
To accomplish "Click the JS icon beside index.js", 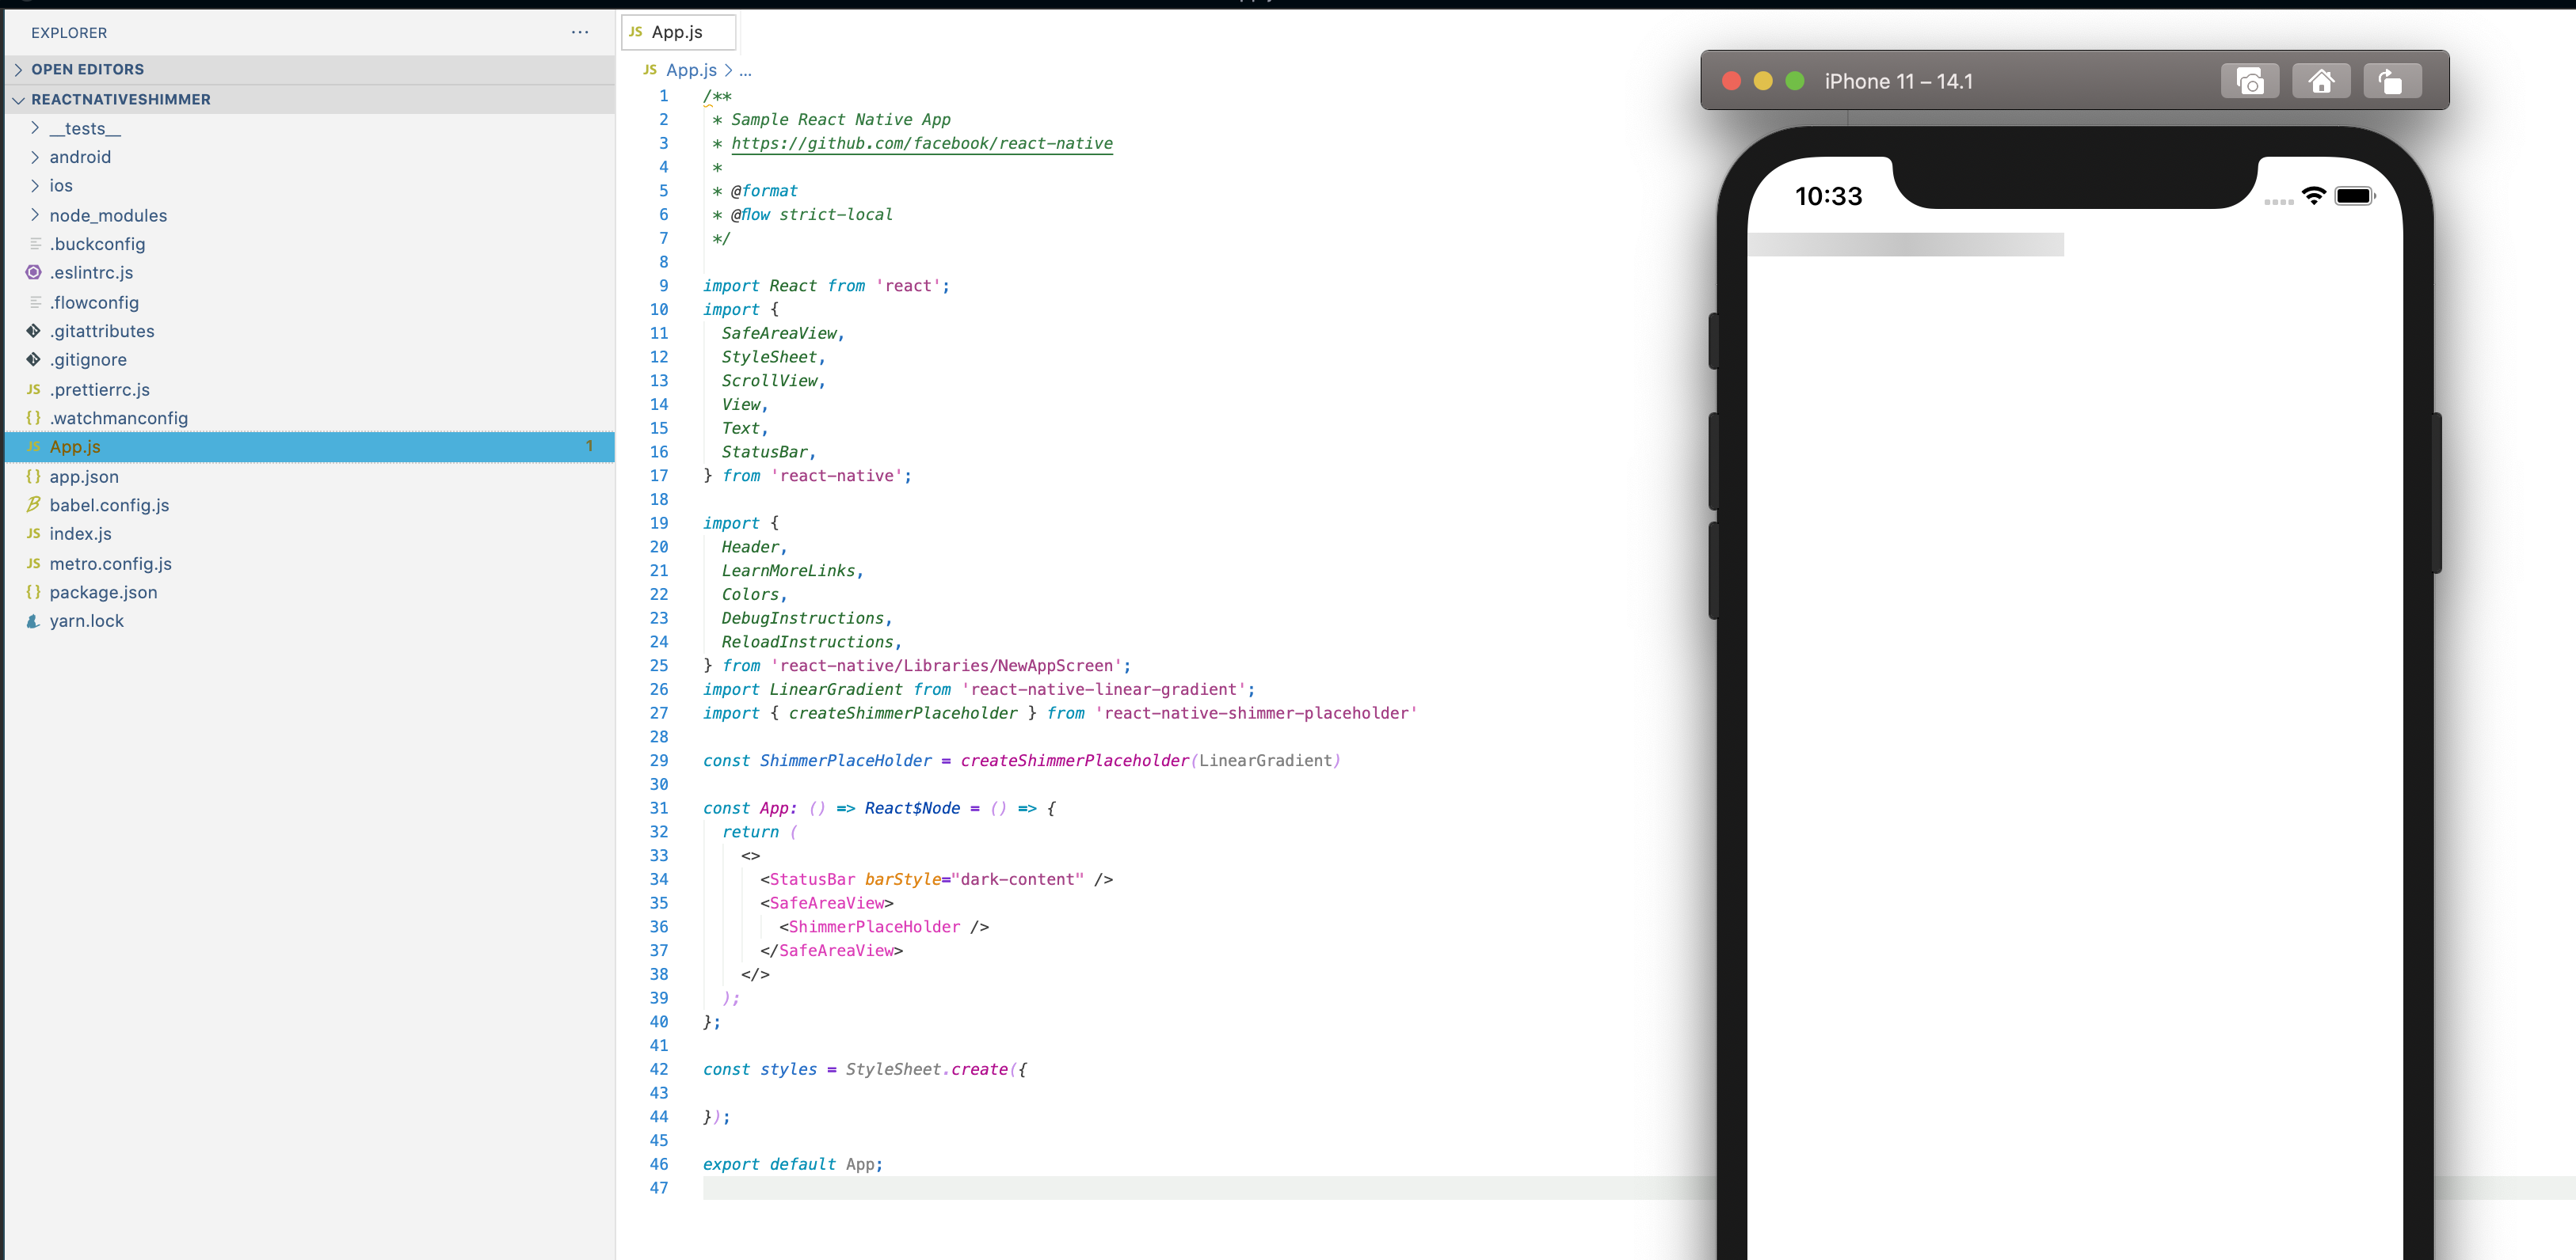I will click(x=33, y=533).
